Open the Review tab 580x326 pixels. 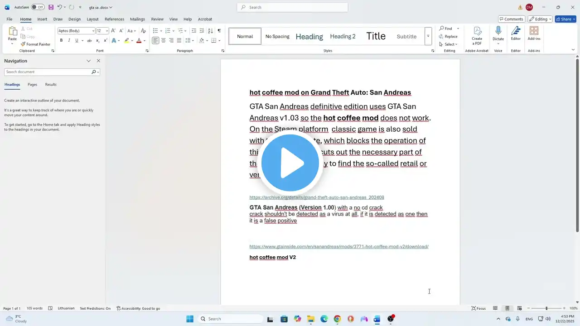click(x=157, y=19)
